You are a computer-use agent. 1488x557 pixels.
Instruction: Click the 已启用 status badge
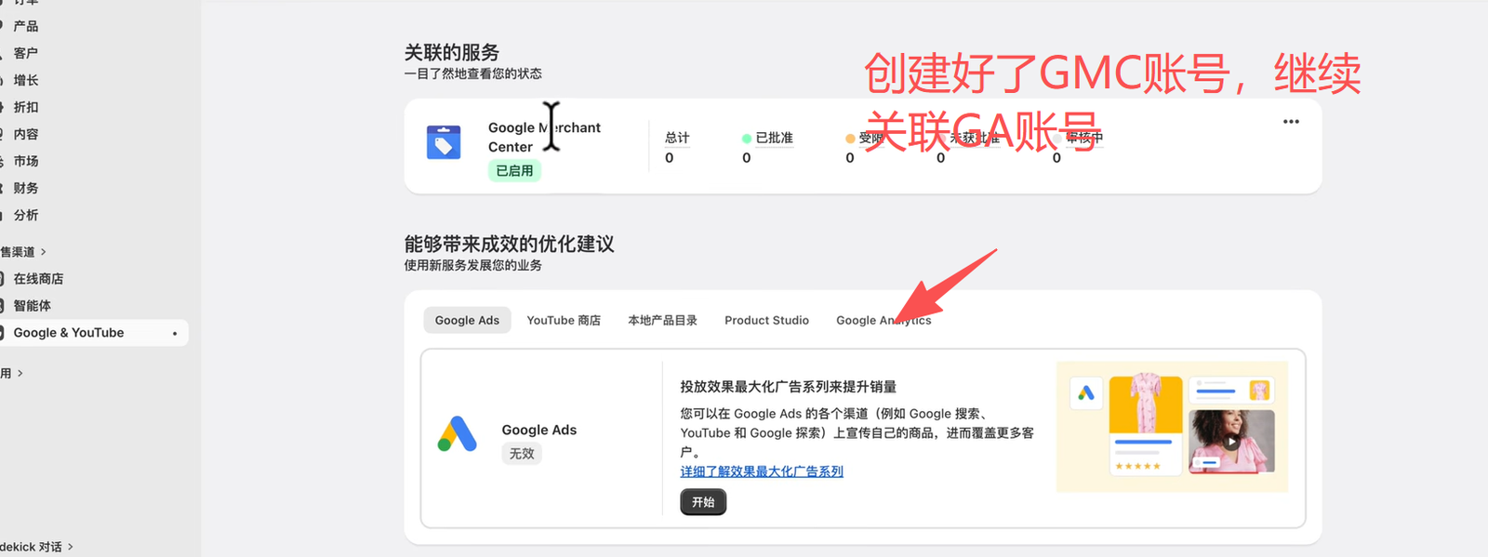tap(514, 171)
